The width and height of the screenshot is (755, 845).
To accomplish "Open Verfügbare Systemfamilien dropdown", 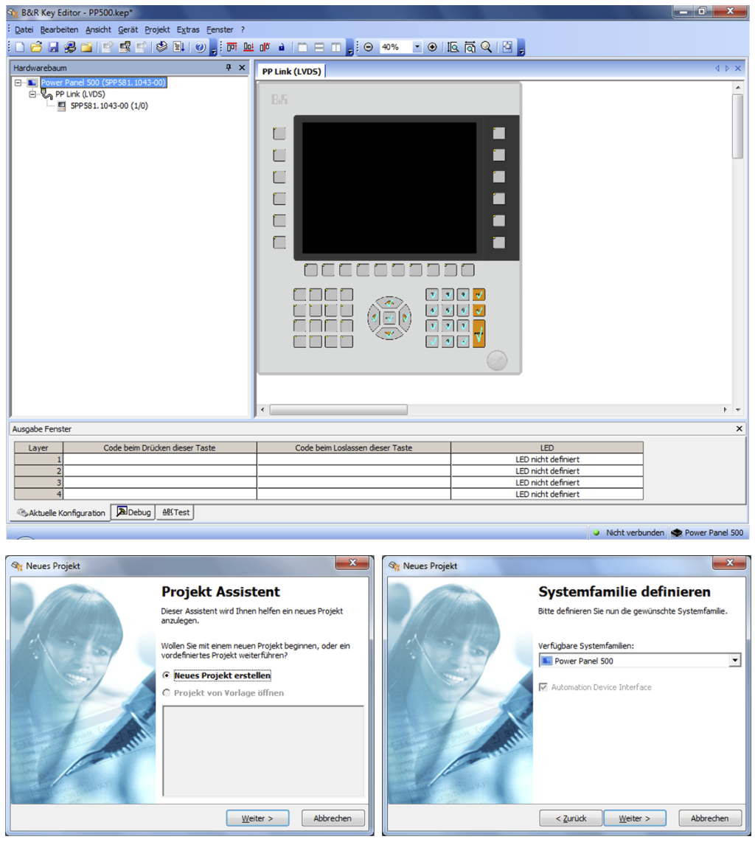I will 734,661.
